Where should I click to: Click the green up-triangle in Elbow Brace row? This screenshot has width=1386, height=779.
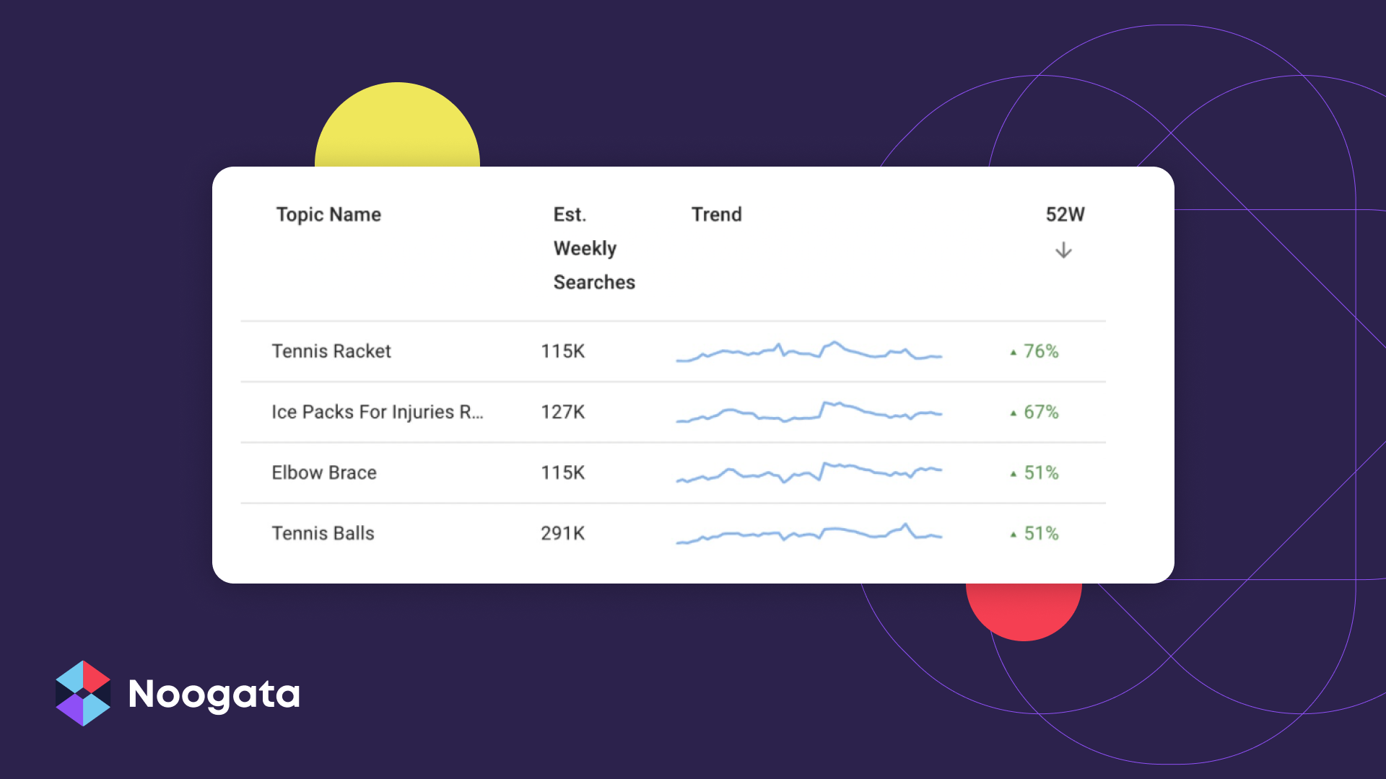(1014, 474)
